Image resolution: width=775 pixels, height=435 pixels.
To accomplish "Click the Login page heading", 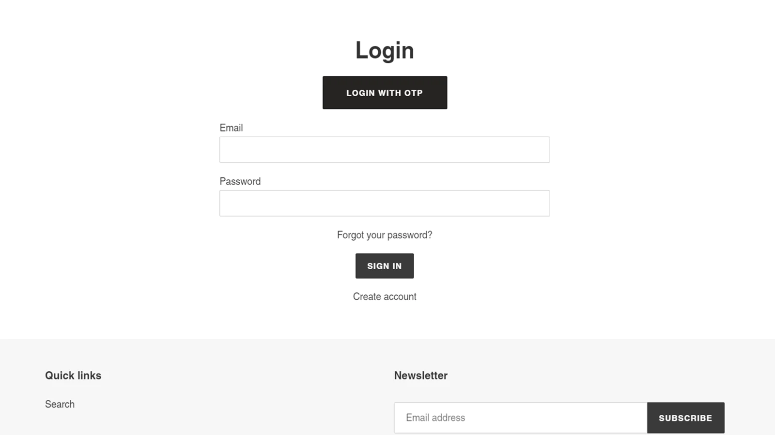I will [x=385, y=50].
